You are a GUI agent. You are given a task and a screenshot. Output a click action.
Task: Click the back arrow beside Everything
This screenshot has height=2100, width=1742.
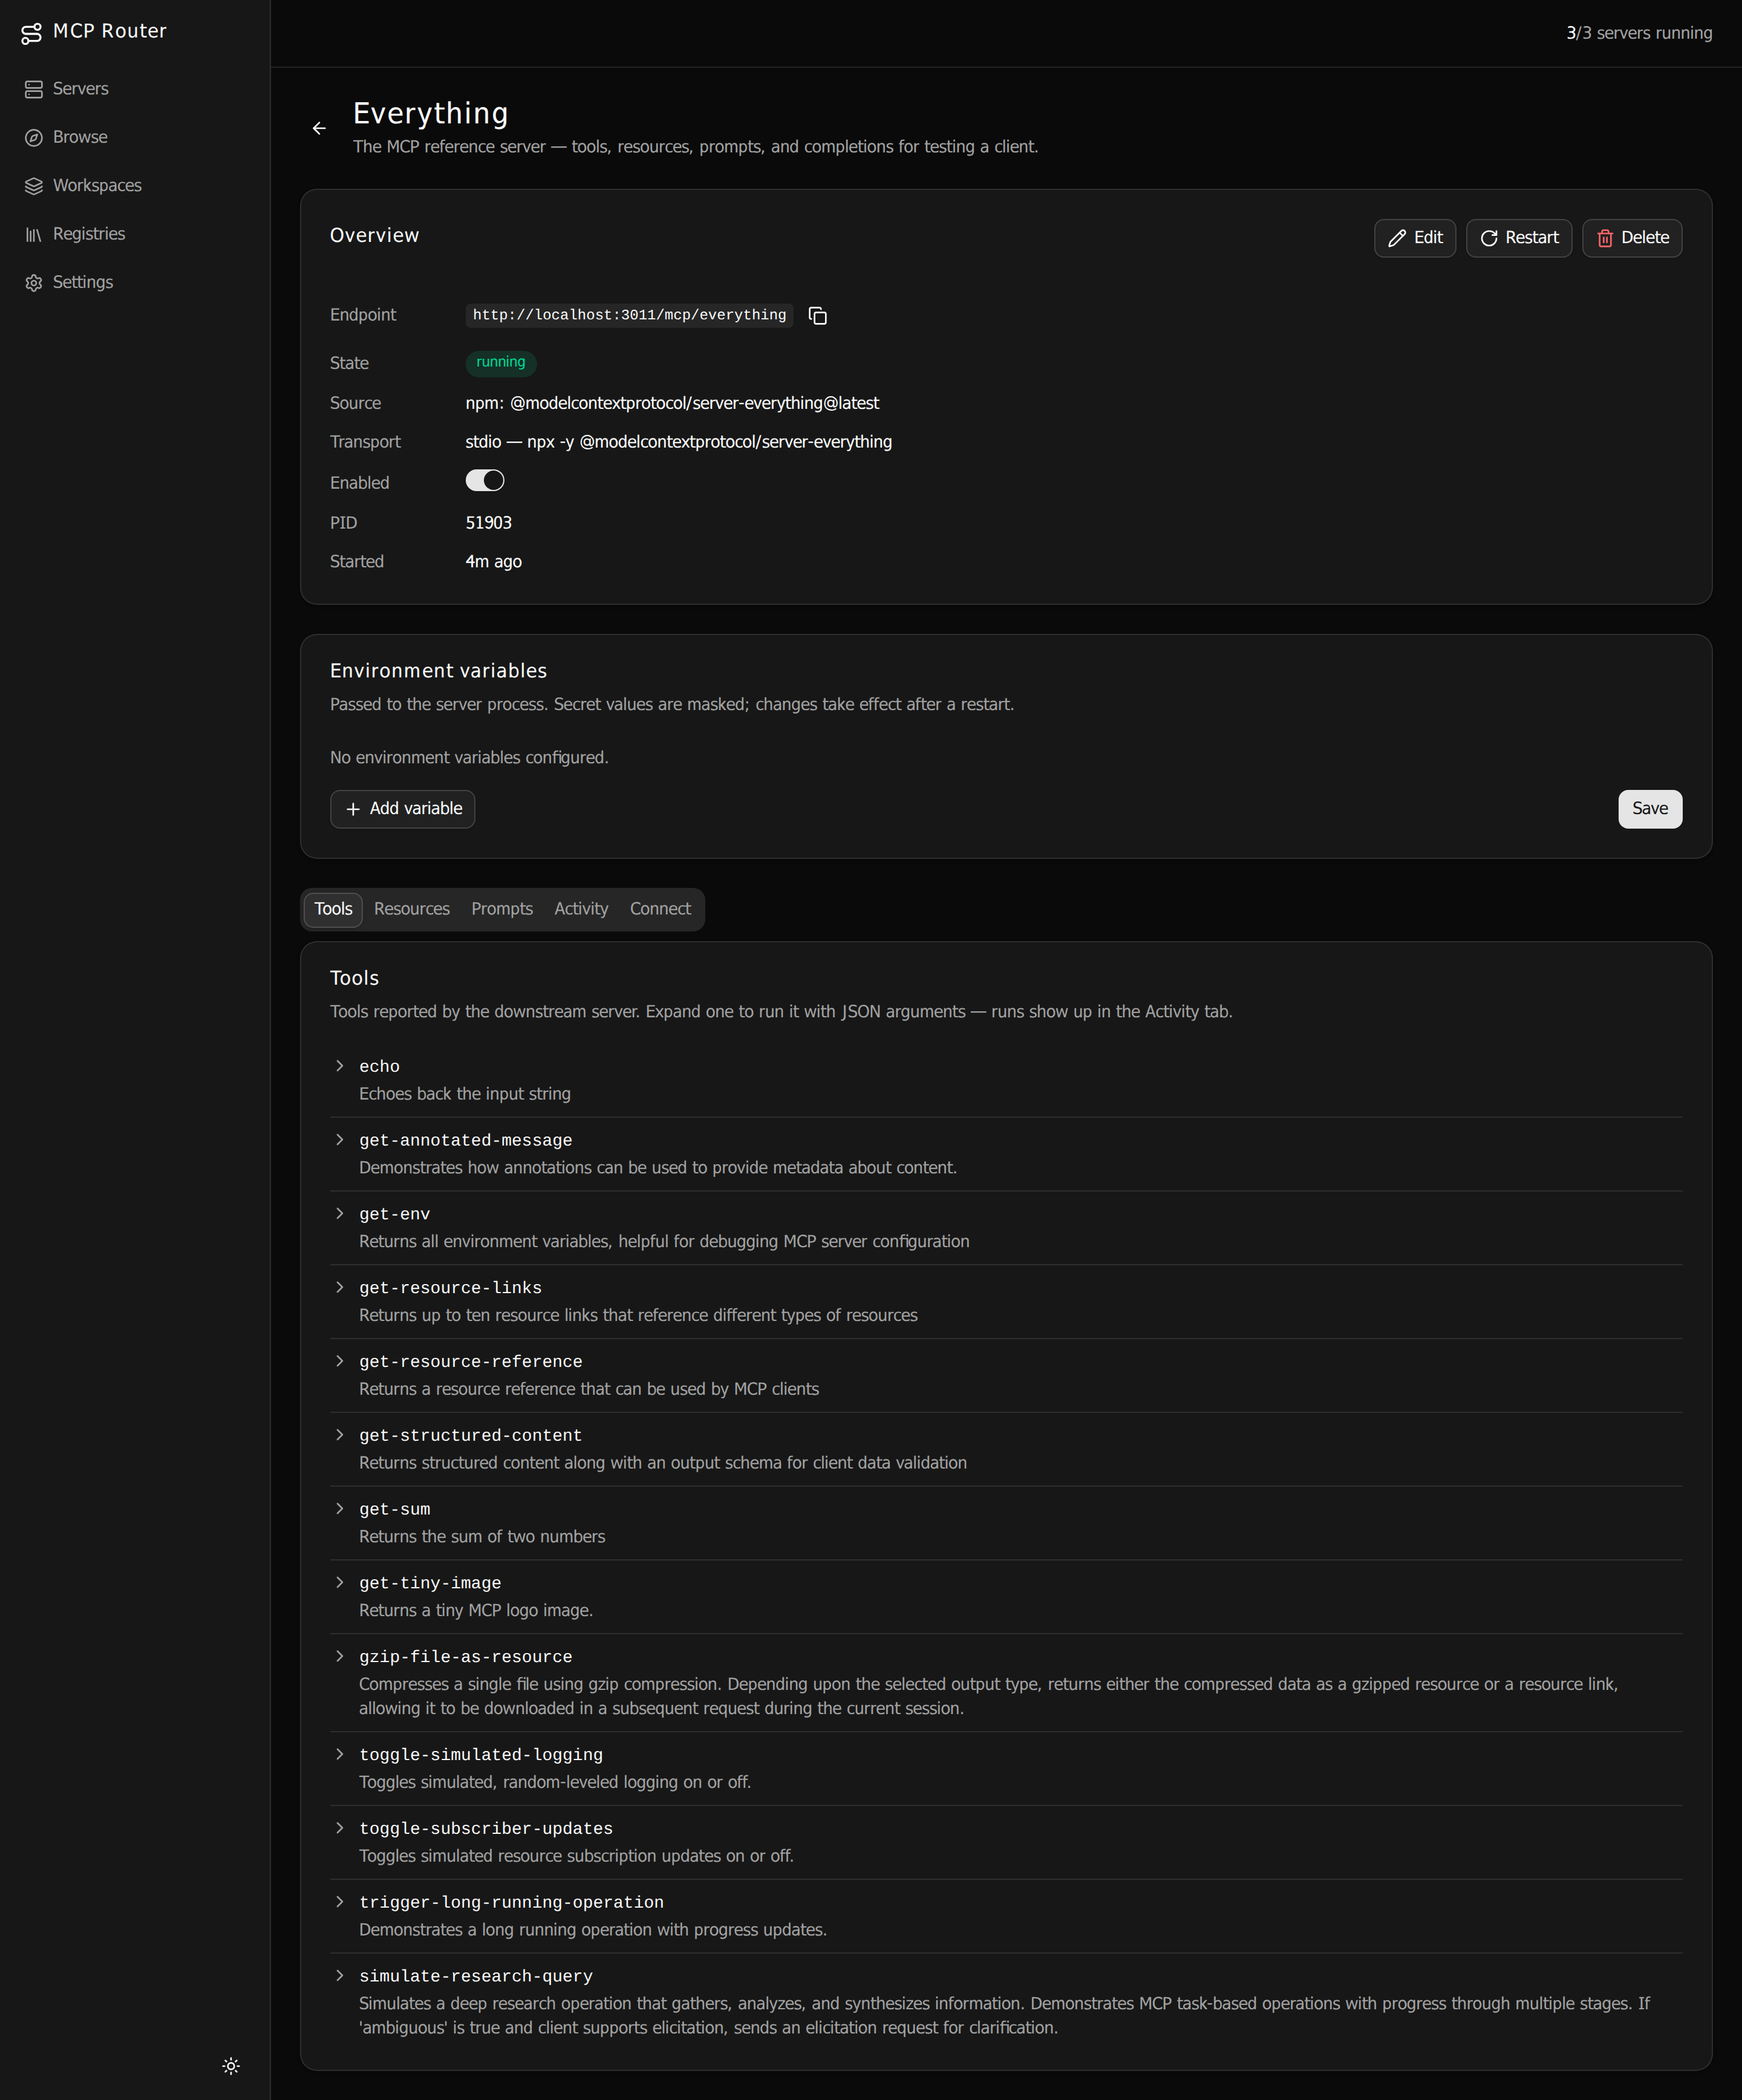(319, 128)
